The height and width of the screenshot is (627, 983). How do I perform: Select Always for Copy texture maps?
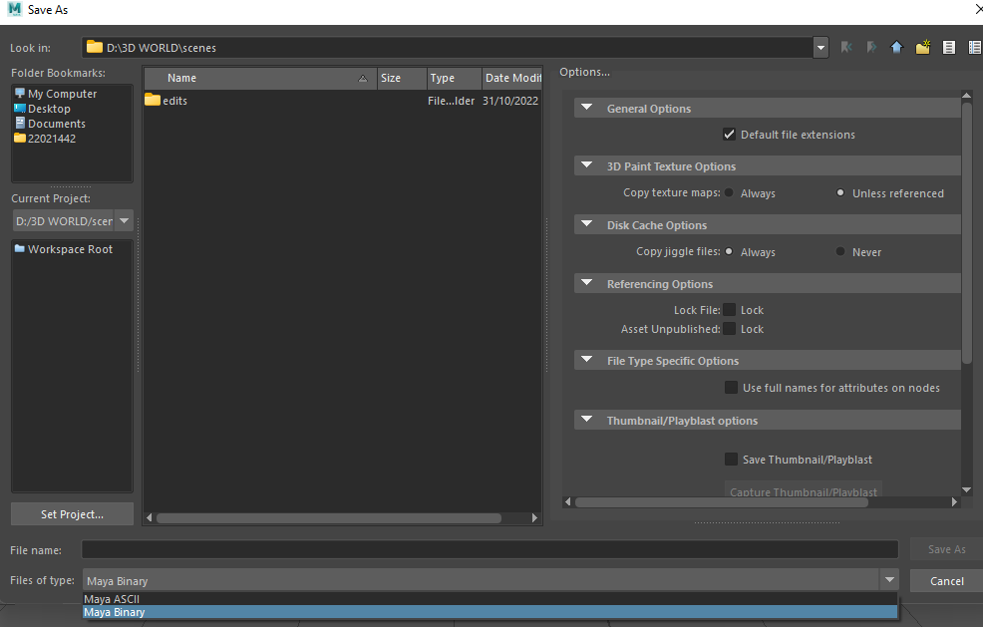point(729,193)
